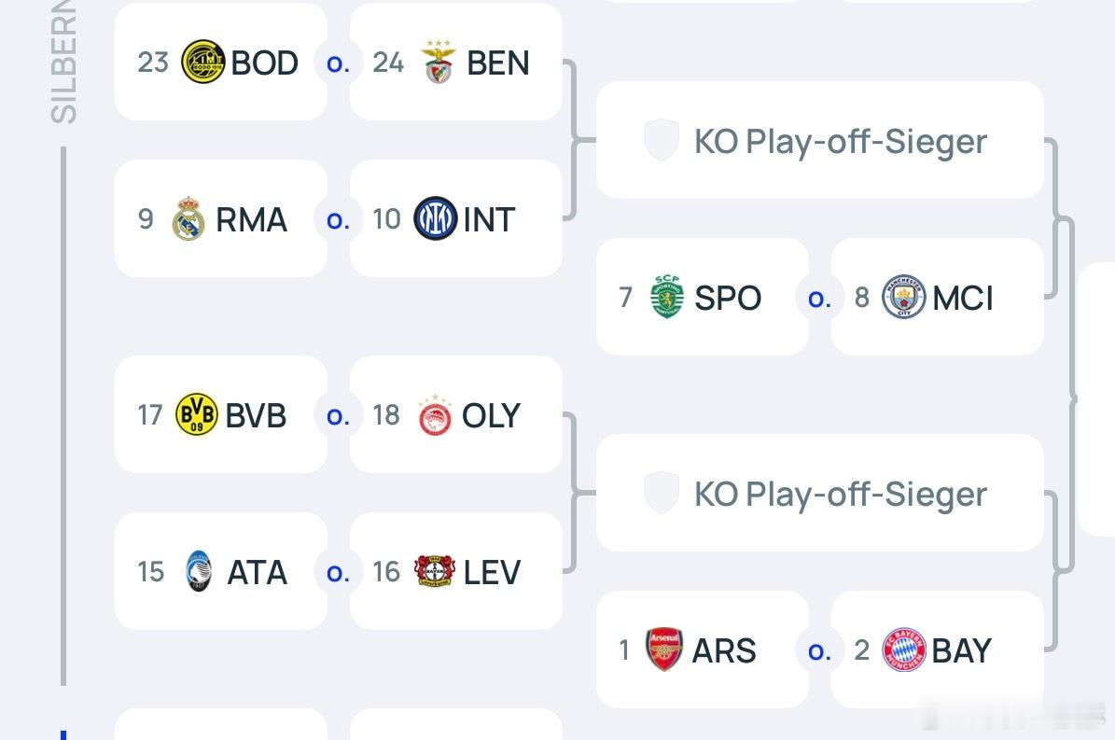This screenshot has height=740, width=1115.
Task: Click the "o." separator between ARS and BAY
Action: click(819, 650)
